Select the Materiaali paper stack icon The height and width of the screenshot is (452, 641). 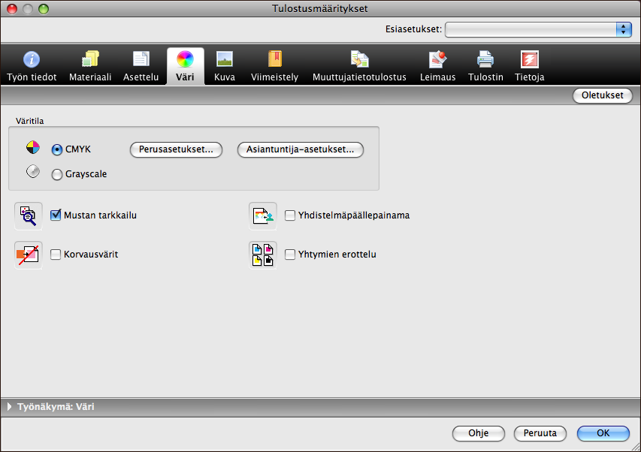pyautogui.click(x=90, y=59)
